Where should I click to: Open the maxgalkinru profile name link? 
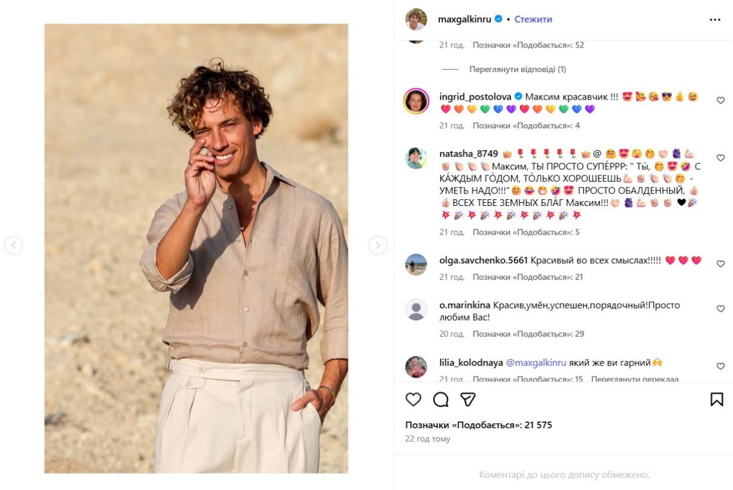pyautogui.click(x=465, y=20)
